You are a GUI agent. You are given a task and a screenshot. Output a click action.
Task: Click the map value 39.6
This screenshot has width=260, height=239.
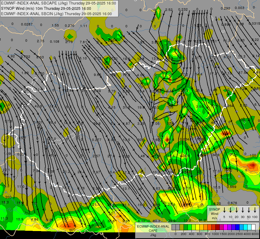click(x=97, y=123)
